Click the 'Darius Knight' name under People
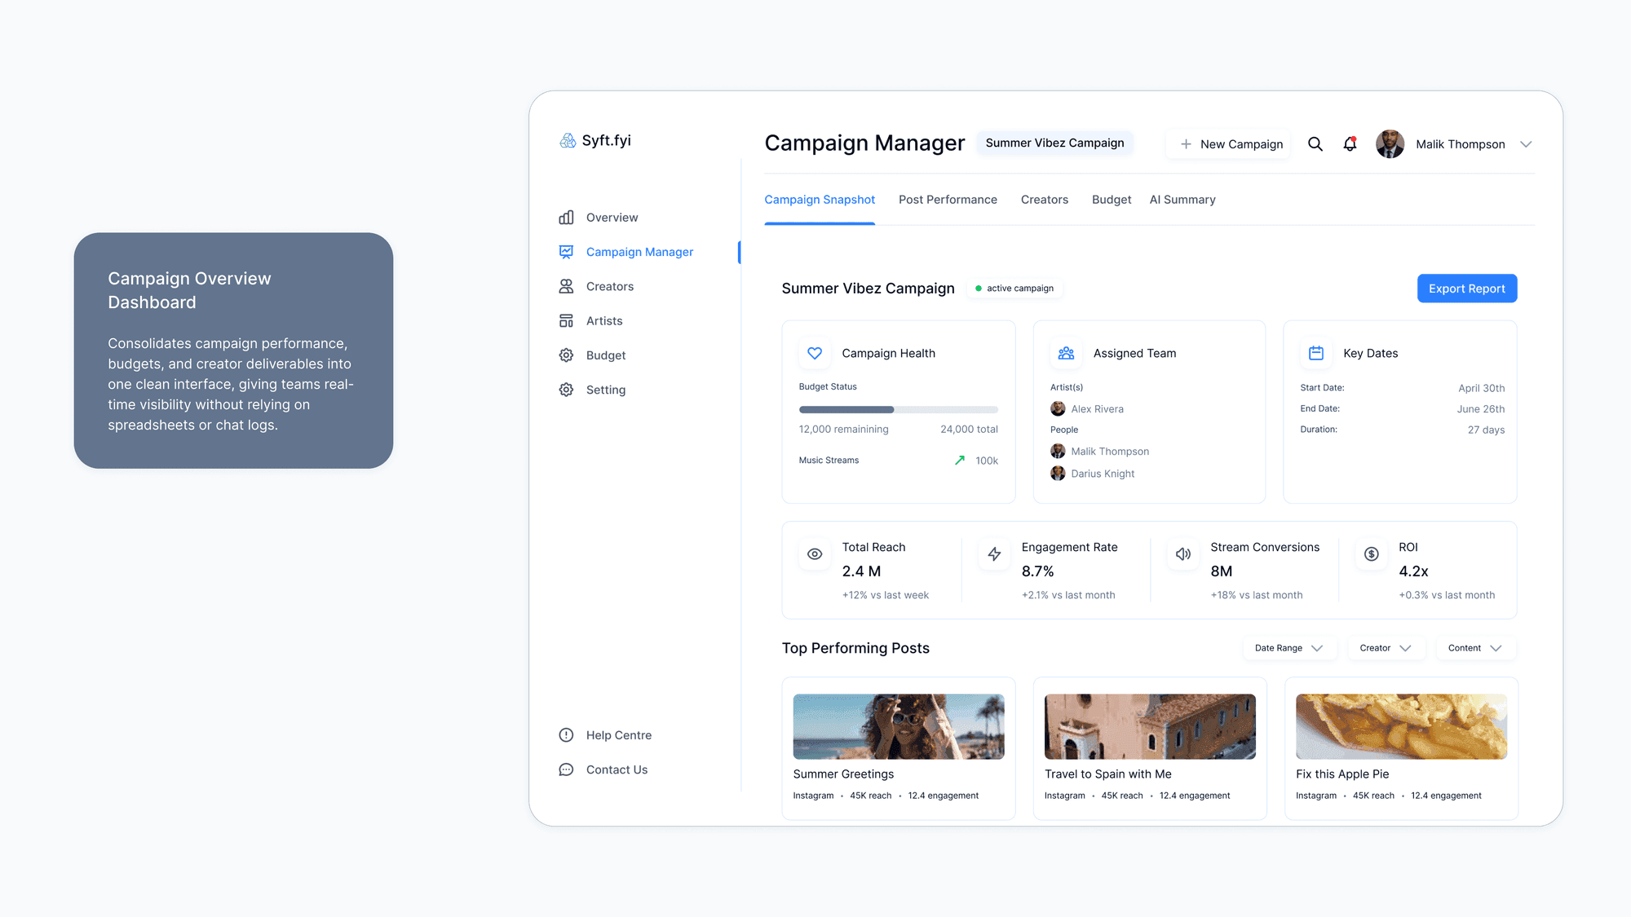1631x917 pixels. point(1103,474)
